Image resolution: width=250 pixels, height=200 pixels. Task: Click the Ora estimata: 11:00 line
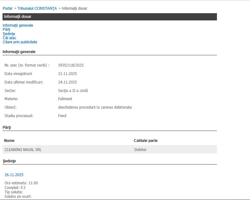[21, 183]
